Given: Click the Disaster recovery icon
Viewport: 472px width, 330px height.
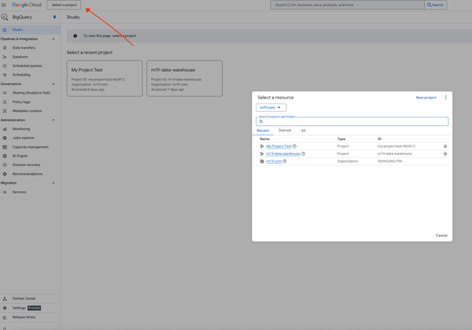Looking at the screenshot, I should 4,165.
